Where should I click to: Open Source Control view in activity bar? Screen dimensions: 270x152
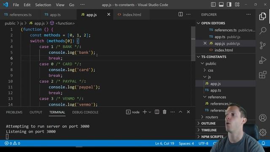pyautogui.click(x=262, y=46)
